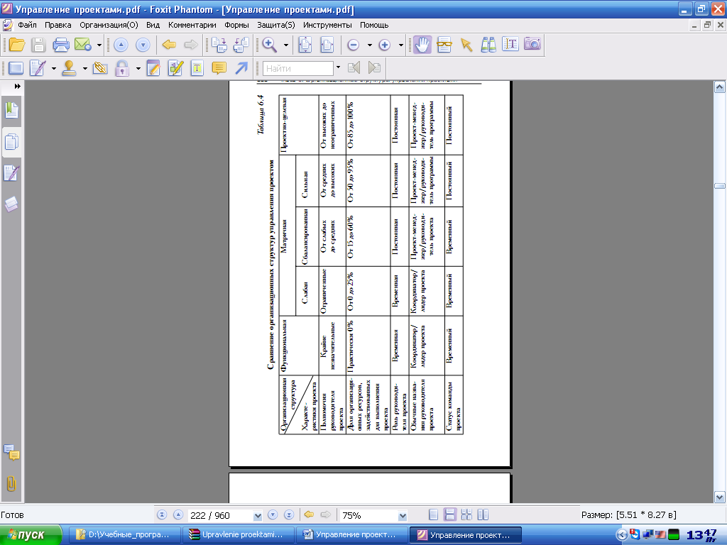This screenshot has height=545, width=727.
Task: Open the Pages thumbnails panel in sidebar
Action: pyautogui.click(x=11, y=142)
